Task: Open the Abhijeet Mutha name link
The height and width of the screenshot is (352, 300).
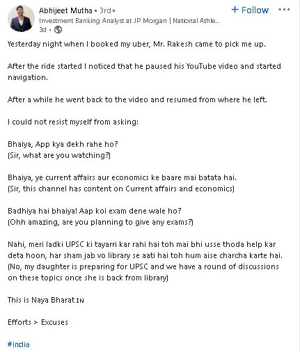Action: [65, 10]
